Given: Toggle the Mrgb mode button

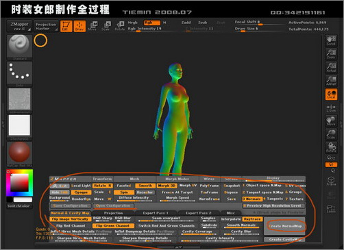Looking at the screenshot, I should [x=133, y=23].
